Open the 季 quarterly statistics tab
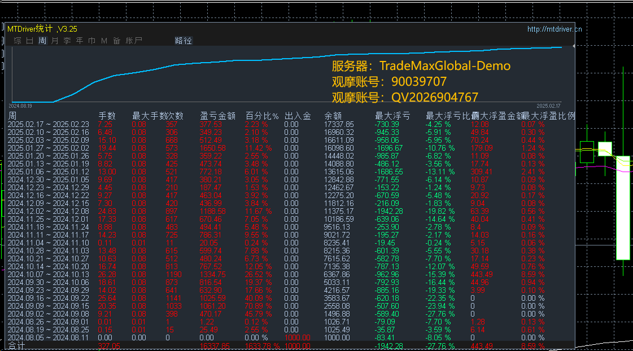633x351 pixels. tap(67, 41)
